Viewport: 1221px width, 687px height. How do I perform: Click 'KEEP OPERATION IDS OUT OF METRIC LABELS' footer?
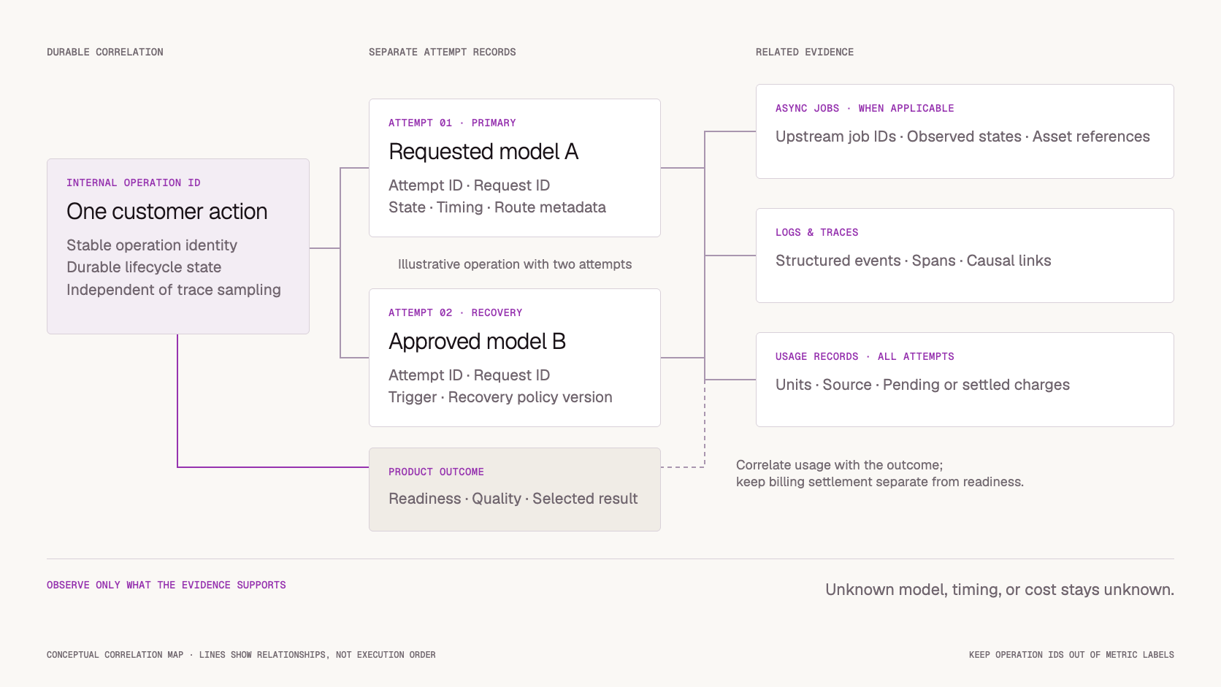pos(1071,655)
